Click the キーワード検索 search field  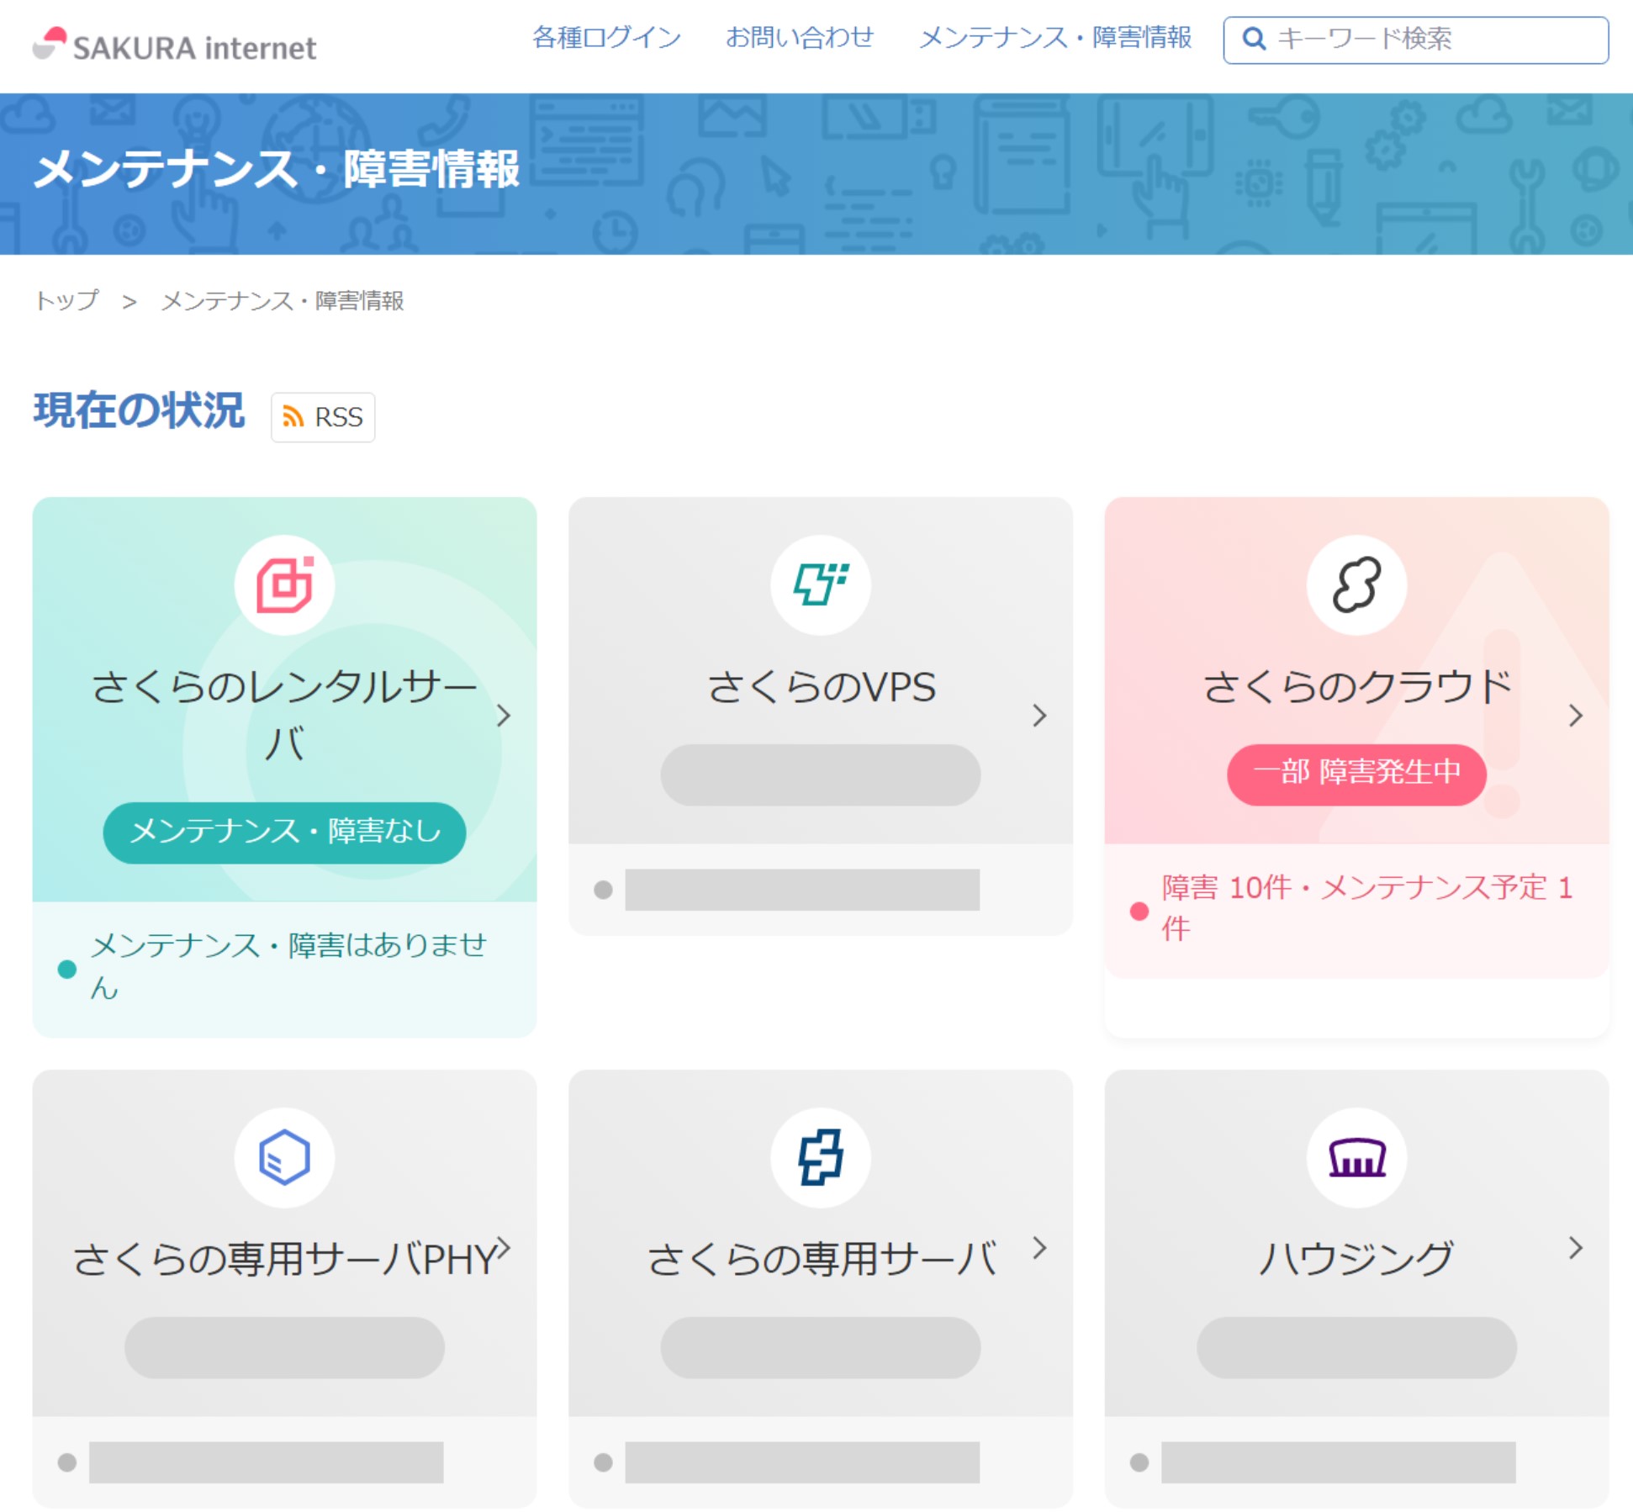coord(1416,40)
